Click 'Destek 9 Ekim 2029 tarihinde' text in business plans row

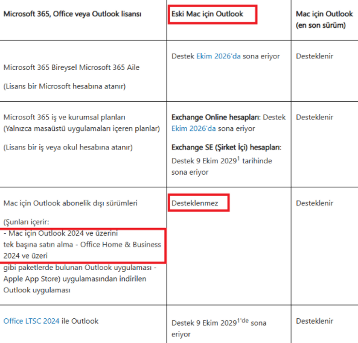(x=222, y=160)
